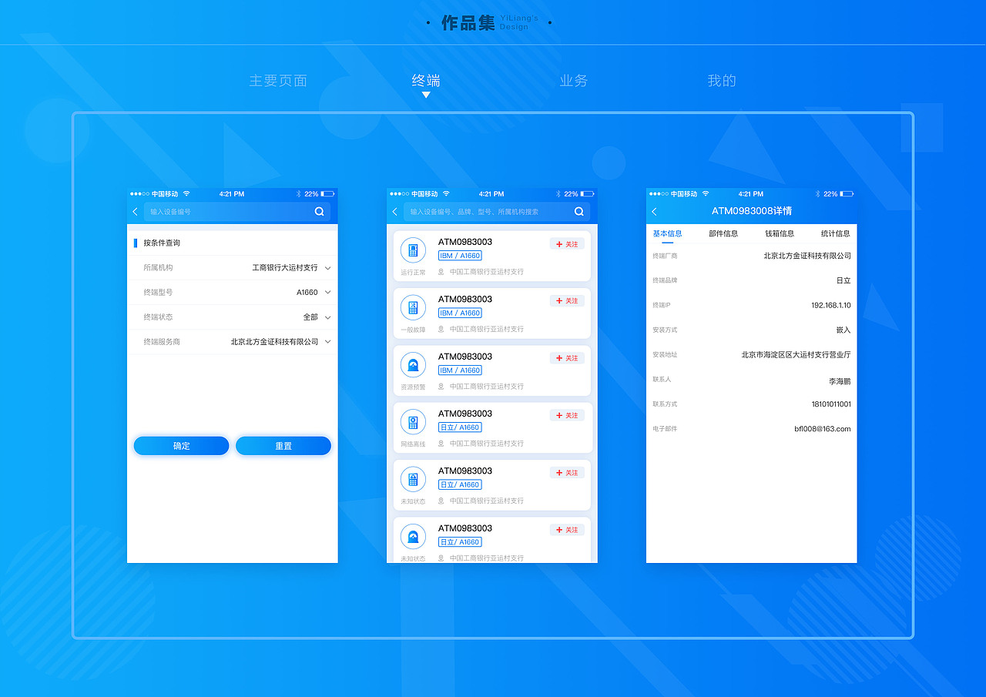The width and height of the screenshot is (986, 697).
Task: Select the 业务 navigation item
Action: (x=573, y=79)
